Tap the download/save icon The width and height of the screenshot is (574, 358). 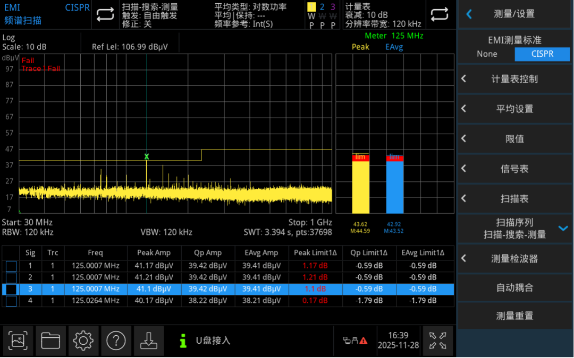pos(149,340)
